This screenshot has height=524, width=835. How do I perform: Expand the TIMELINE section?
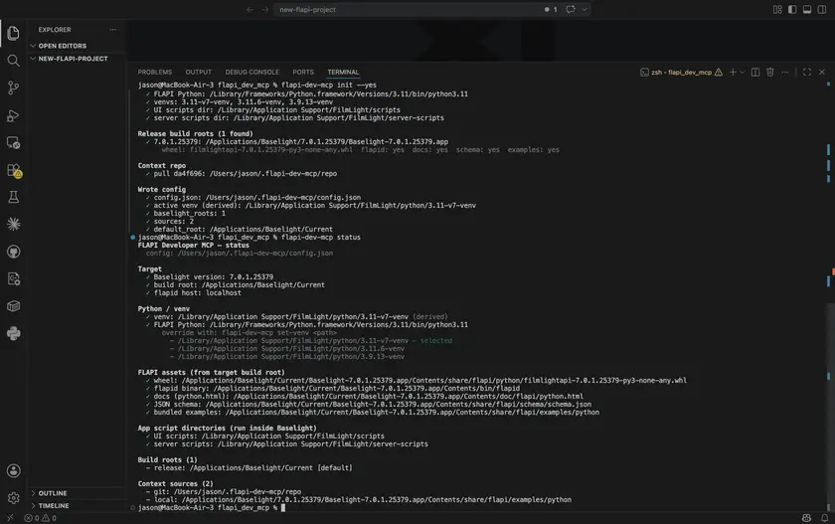click(54, 506)
